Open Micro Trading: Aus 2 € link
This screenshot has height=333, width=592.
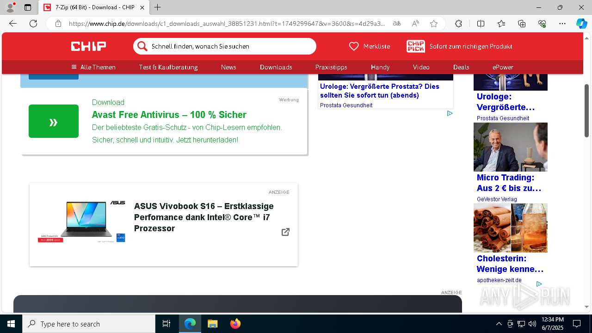[509, 183]
